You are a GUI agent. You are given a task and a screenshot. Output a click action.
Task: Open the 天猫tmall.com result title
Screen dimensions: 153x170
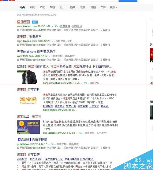coord(36,51)
